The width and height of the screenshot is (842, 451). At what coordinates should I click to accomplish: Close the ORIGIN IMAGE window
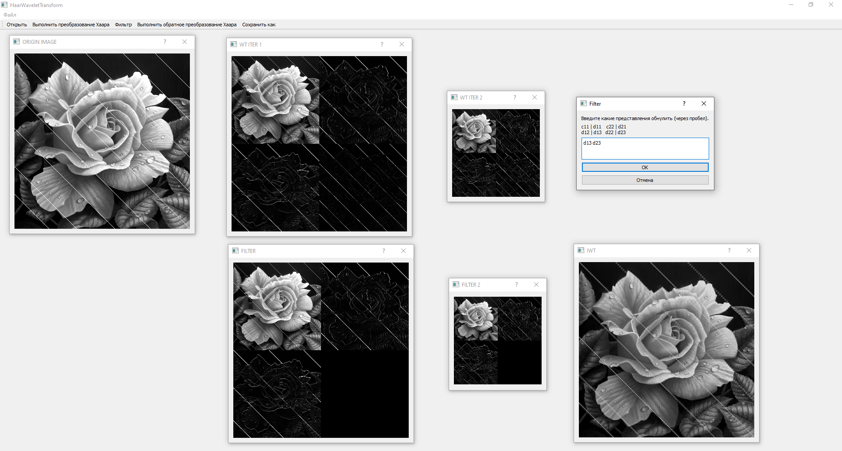[x=185, y=42]
